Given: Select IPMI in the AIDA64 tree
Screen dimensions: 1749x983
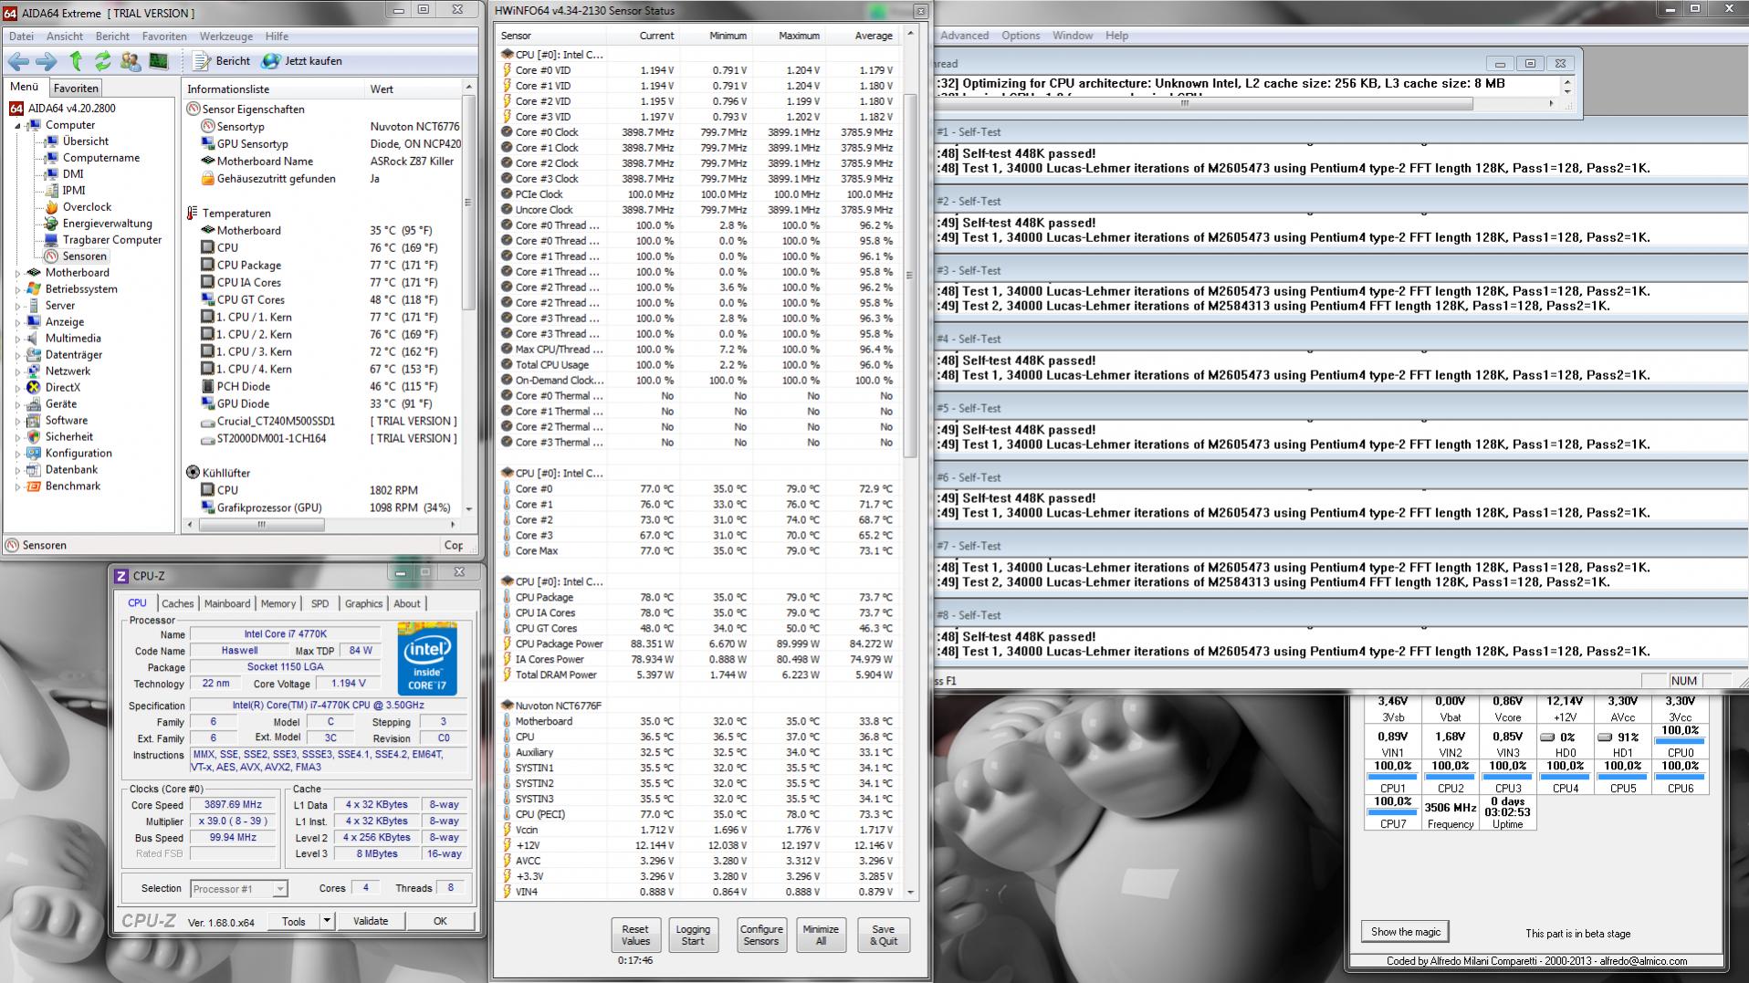Looking at the screenshot, I should coord(74,191).
